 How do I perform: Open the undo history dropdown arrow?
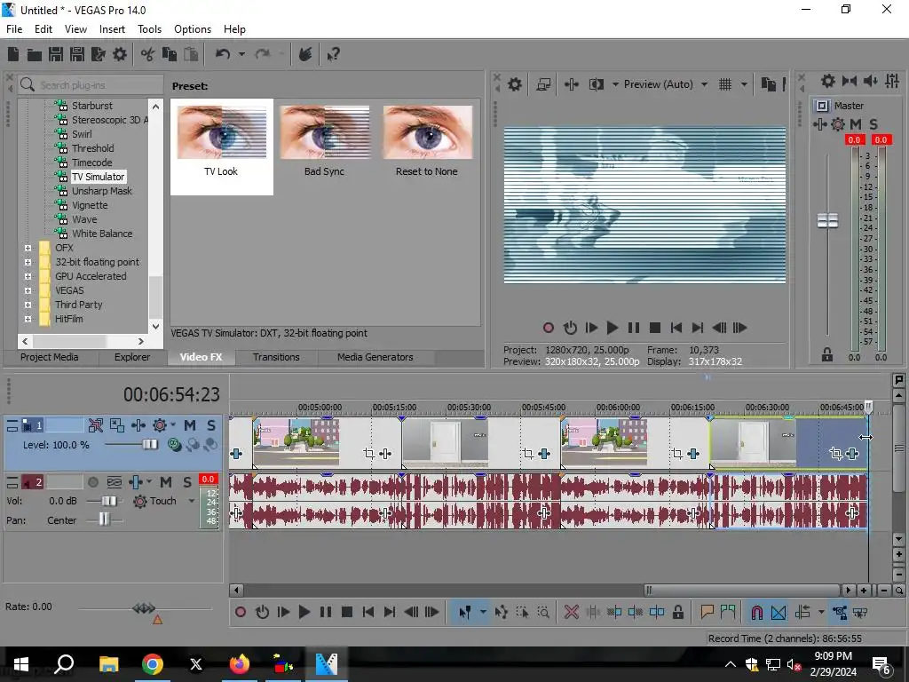click(x=241, y=54)
